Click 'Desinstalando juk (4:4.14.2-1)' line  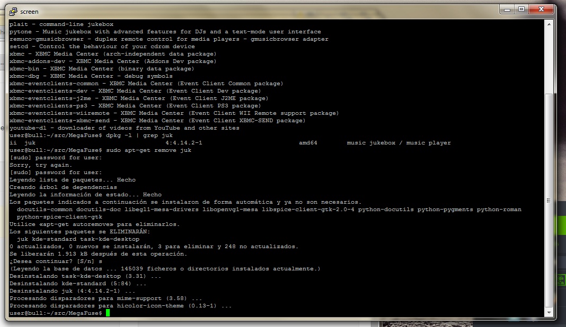tap(72, 291)
